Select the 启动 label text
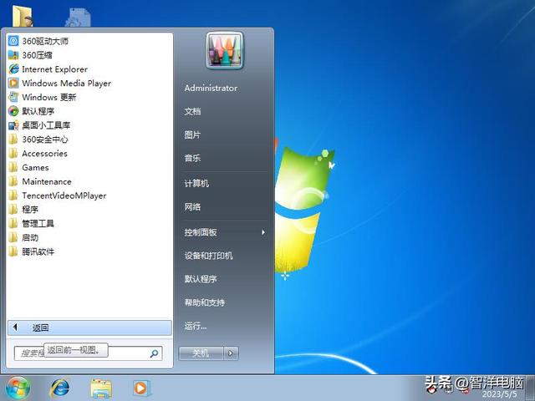 coord(30,237)
